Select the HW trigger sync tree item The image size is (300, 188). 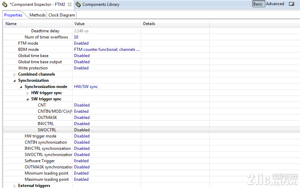[x=47, y=93]
